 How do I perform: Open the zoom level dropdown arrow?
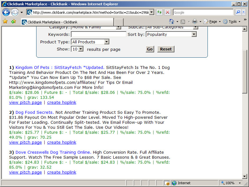[240, 183]
